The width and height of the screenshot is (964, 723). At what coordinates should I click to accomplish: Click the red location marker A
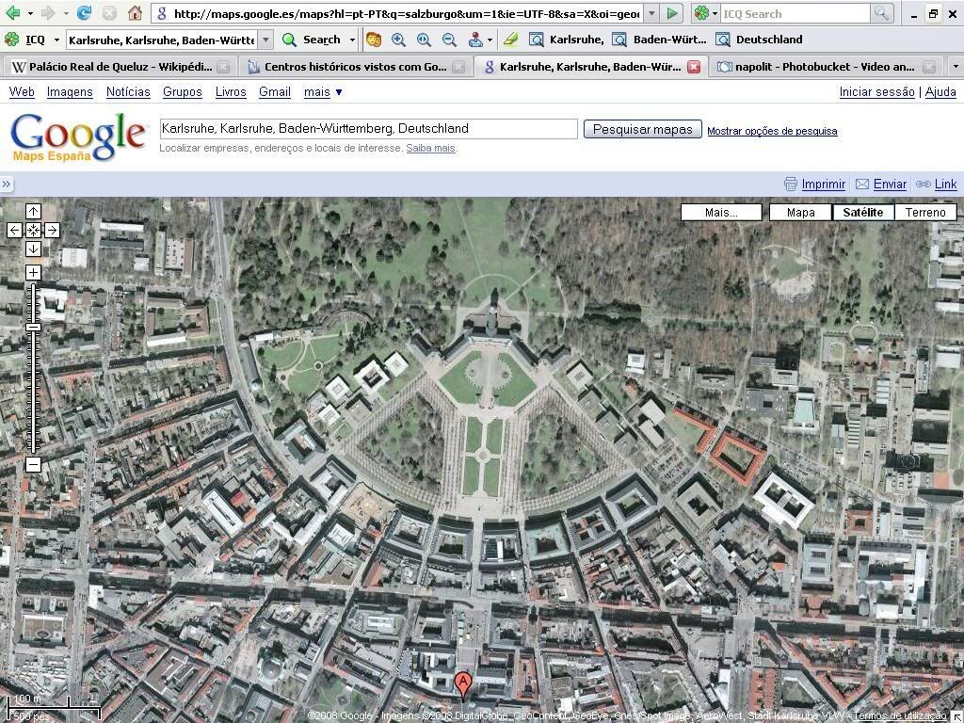[462, 684]
